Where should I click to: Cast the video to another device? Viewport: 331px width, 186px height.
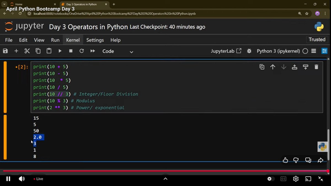[308, 179]
